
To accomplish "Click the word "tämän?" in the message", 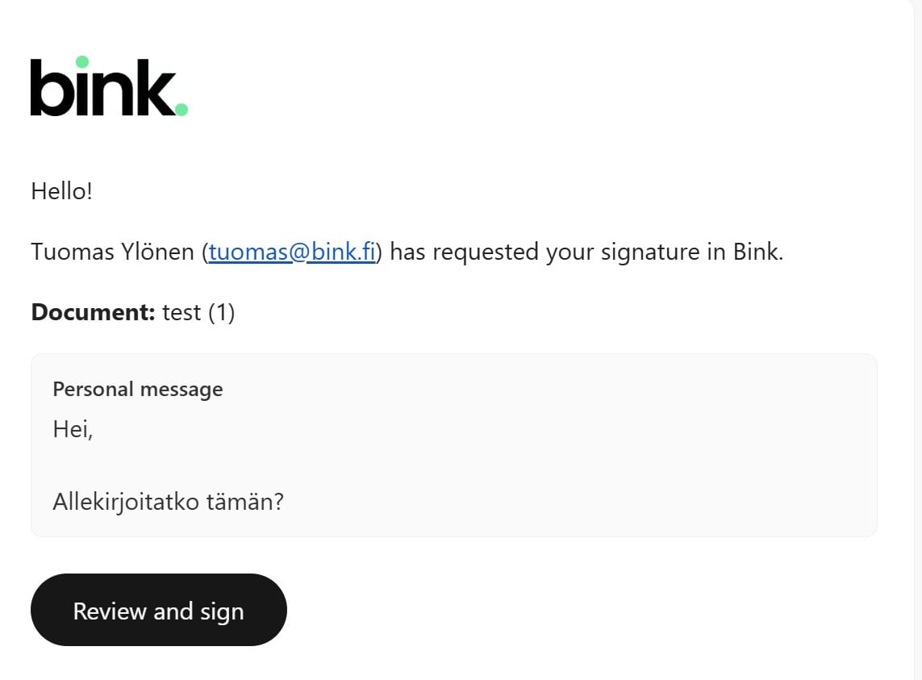I will tap(251, 503).
